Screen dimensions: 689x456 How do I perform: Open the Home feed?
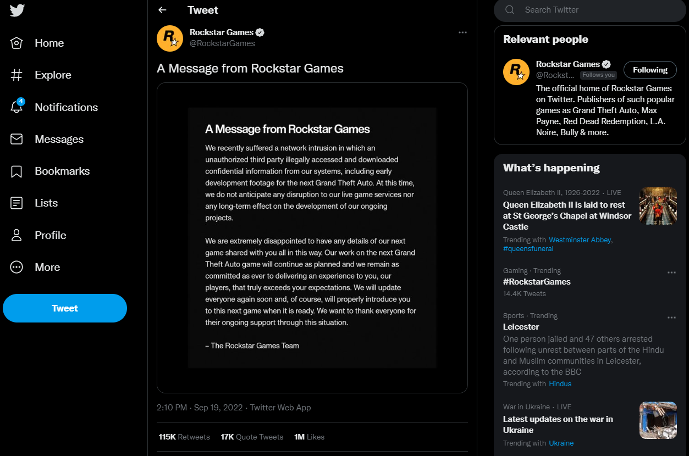point(49,42)
